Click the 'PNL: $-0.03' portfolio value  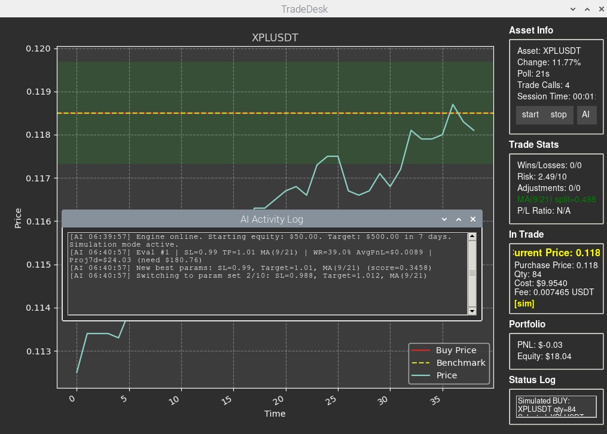[x=539, y=345]
